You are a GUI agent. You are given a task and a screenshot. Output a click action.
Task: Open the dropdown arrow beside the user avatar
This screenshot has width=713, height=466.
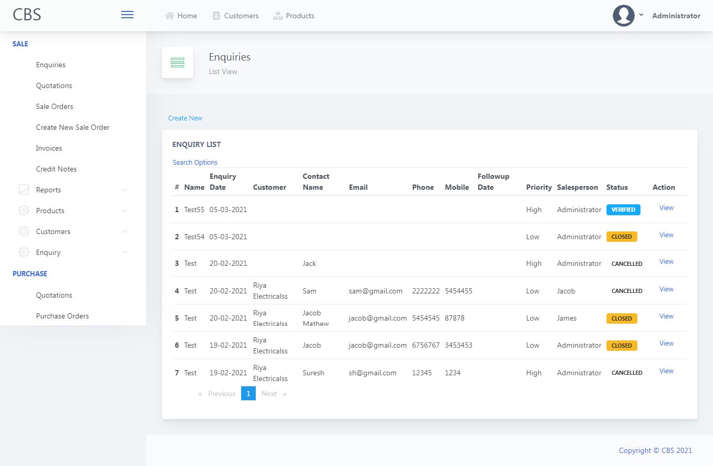coord(641,15)
